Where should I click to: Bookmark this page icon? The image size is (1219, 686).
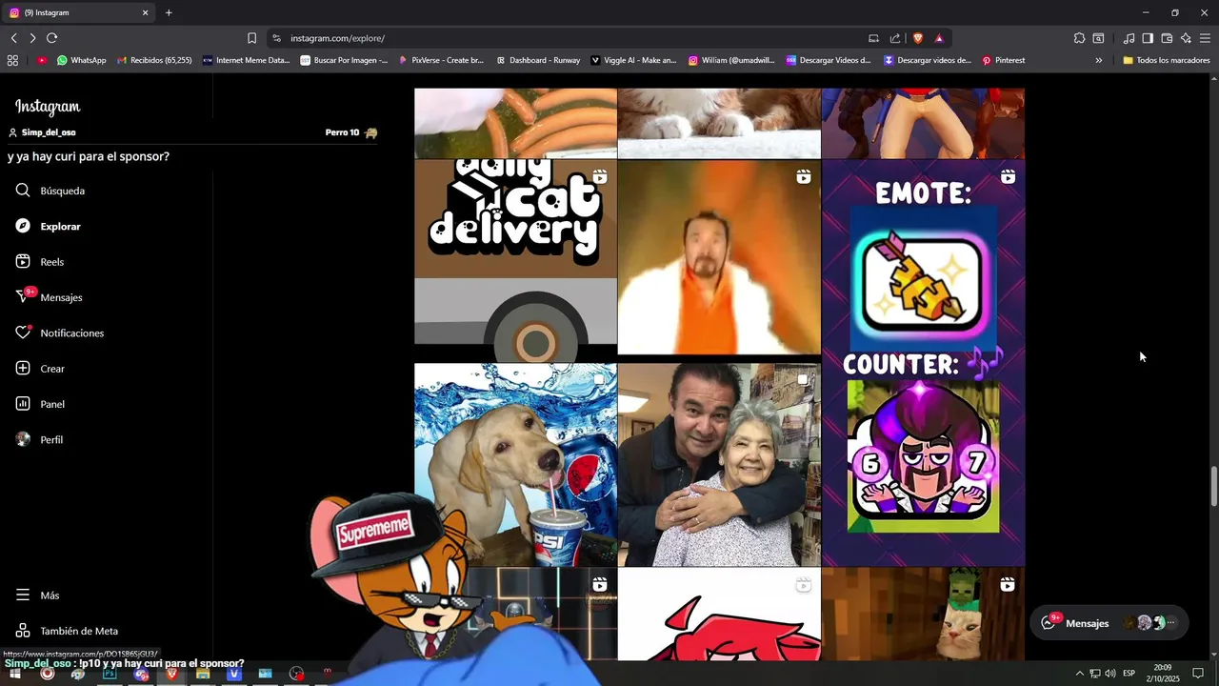tap(251, 38)
